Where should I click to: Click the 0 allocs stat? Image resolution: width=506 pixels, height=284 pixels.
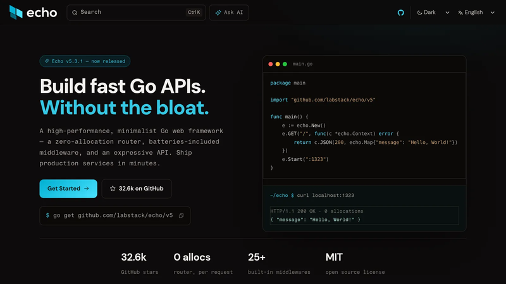203,264
